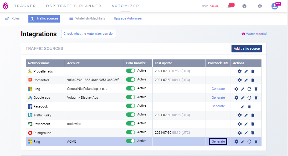This screenshot has height=156, width=288.
Task: Click the notifications bell icon
Action: coord(229,6)
